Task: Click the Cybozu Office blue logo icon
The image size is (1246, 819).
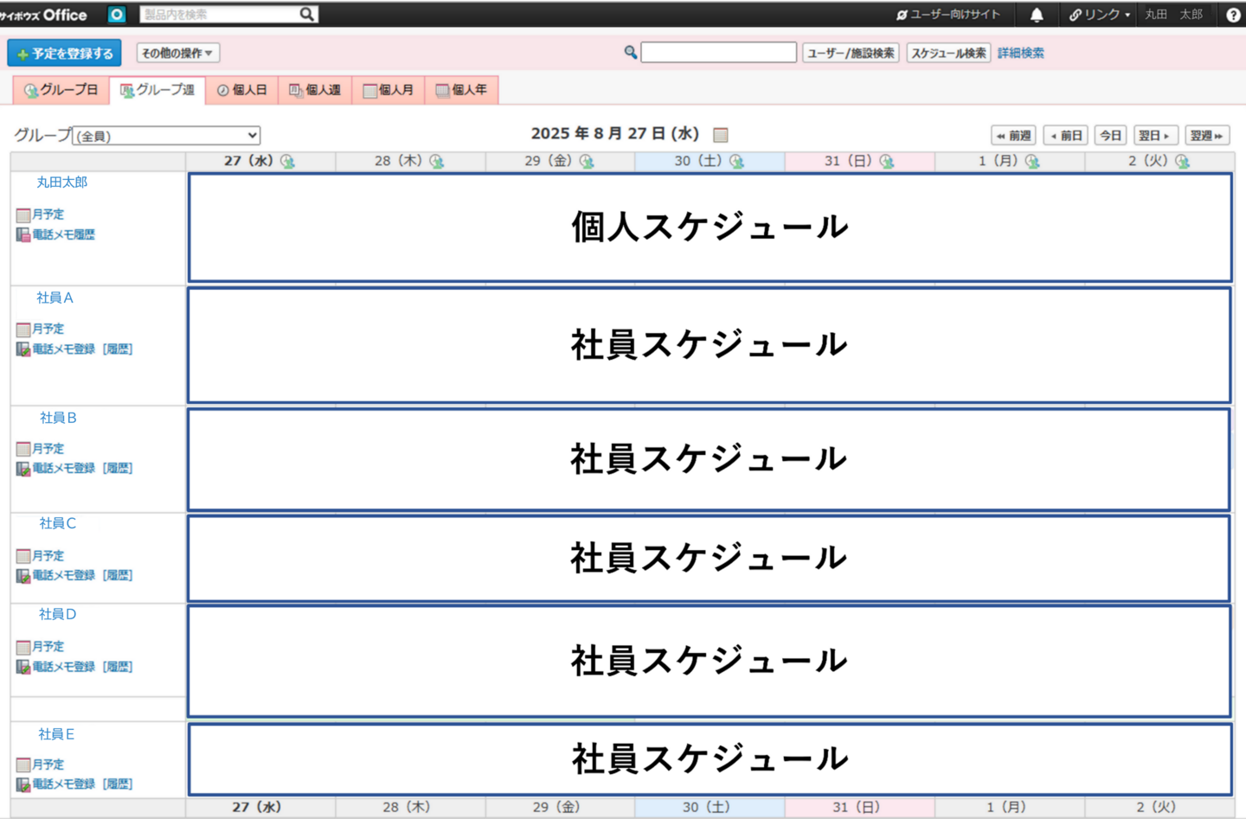Action: click(117, 15)
